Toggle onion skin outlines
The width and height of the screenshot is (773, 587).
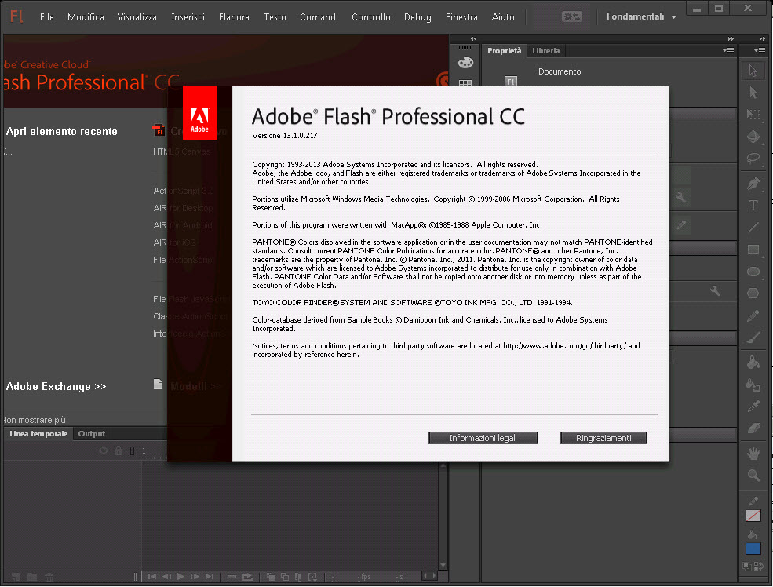(284, 577)
